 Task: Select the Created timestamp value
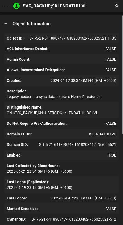tap(83, 81)
